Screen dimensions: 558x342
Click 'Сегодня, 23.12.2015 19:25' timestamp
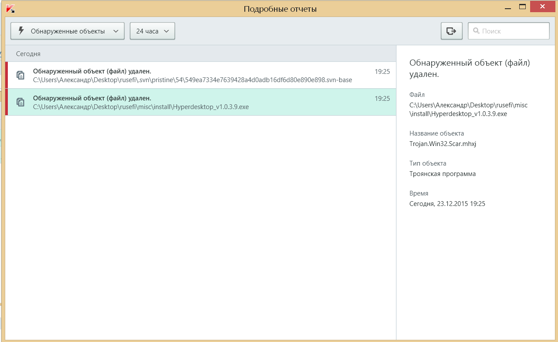click(447, 203)
